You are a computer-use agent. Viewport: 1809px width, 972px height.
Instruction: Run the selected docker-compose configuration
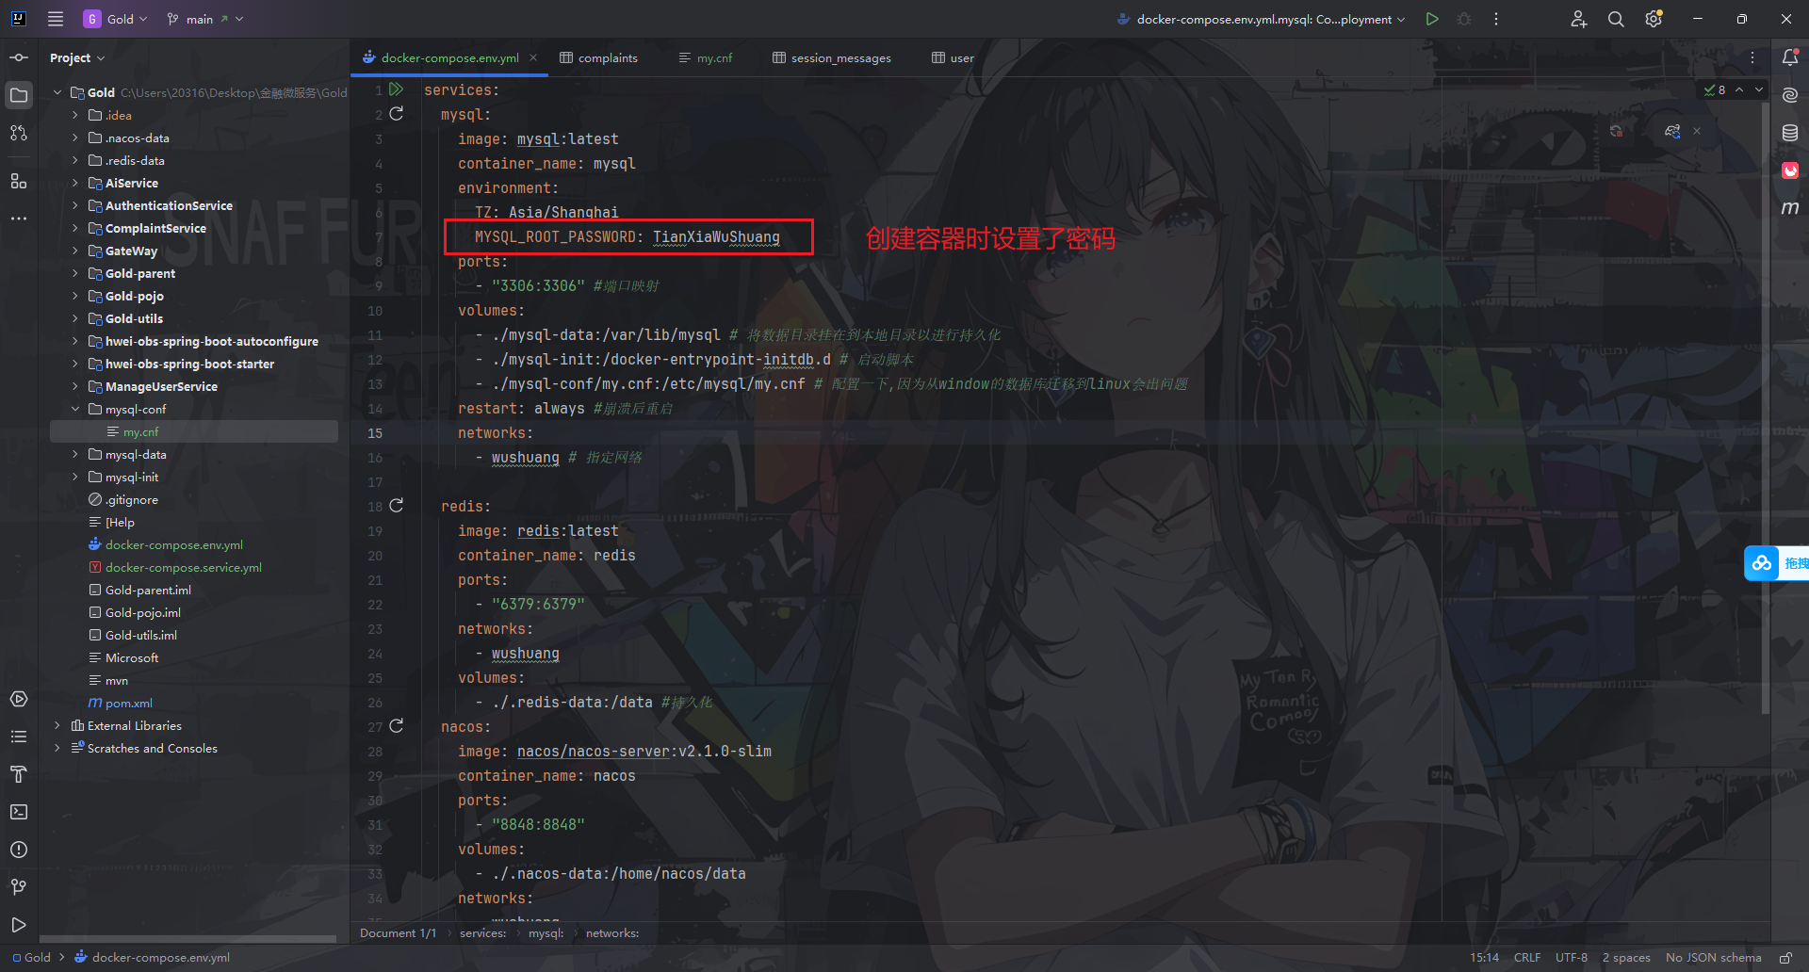[x=1432, y=19]
